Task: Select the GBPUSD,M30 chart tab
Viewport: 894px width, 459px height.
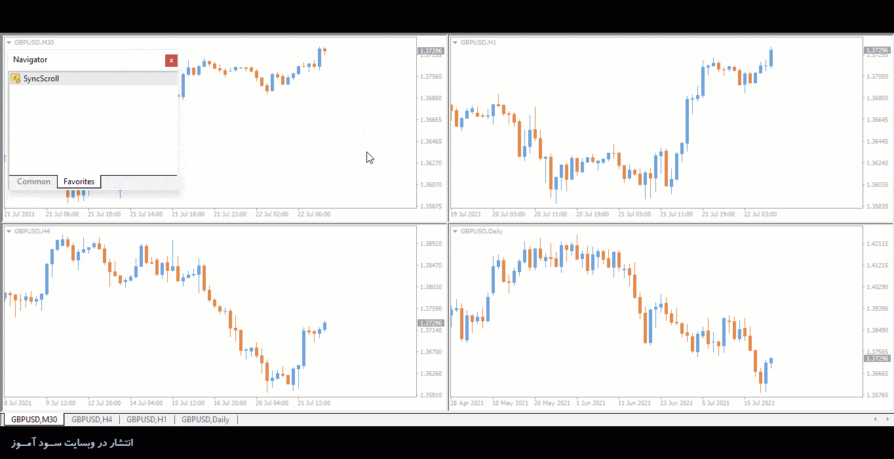Action: coord(34,420)
